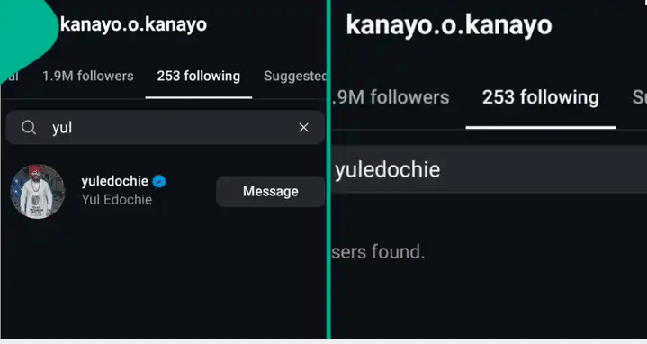
Task: Open the Suggested tab in left panel
Action: coord(294,76)
